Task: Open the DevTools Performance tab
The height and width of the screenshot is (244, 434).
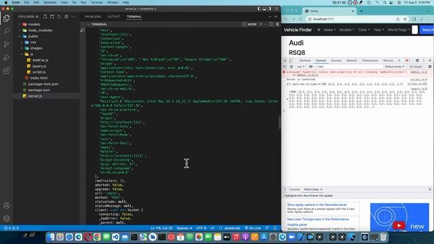Action: pos(370,60)
